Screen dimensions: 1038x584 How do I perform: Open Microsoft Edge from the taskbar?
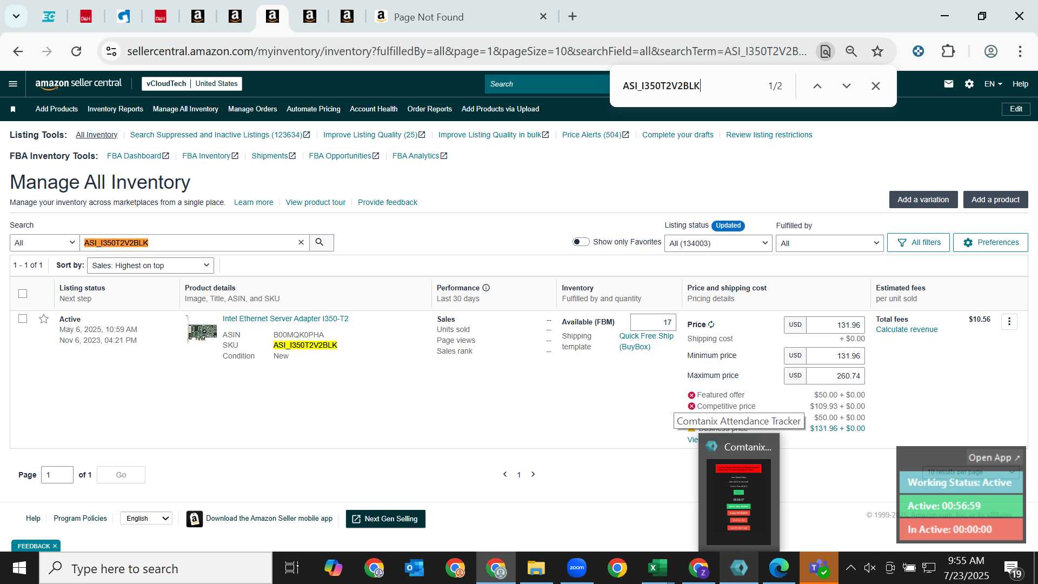[779, 568]
